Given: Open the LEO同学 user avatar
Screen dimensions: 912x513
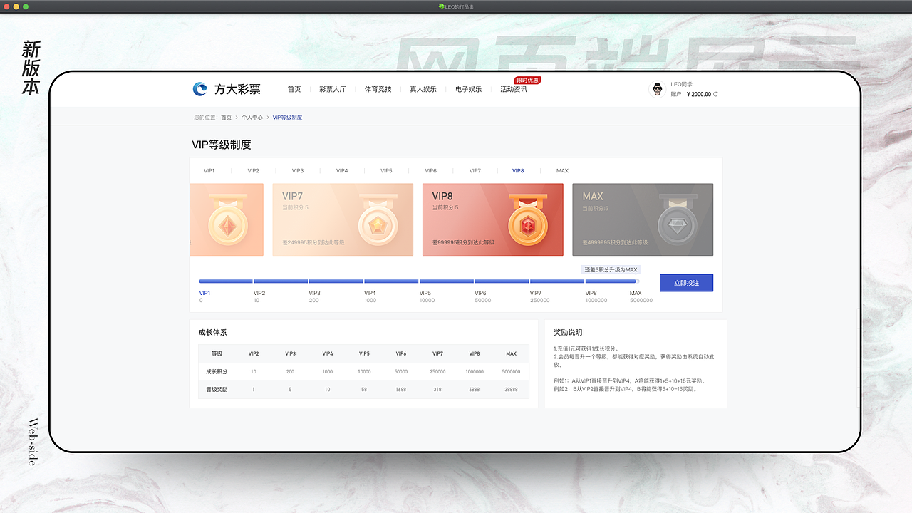Looking at the screenshot, I should [x=657, y=89].
